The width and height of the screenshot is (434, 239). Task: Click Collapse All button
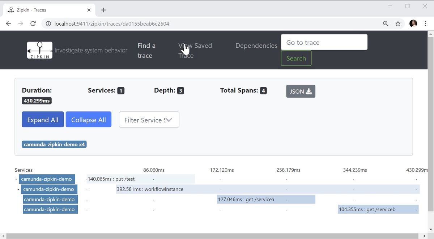tap(89, 120)
